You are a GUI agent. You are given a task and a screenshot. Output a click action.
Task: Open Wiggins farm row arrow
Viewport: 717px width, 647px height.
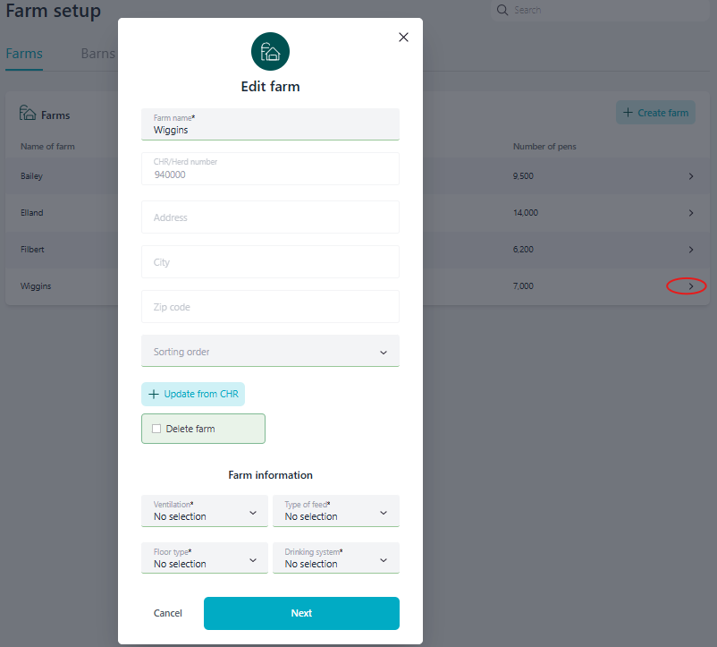(x=689, y=286)
